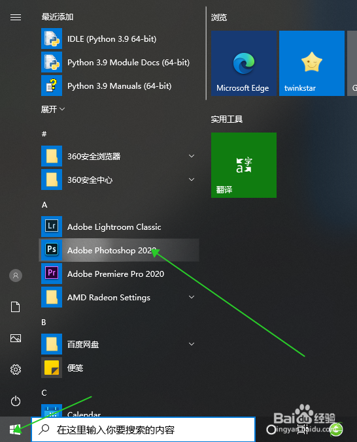The image size is (357, 442).
Task: Select Adobe Lightroom Classic text entry
Action: tap(114, 227)
